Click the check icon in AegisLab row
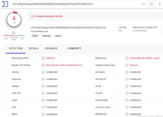The height and width of the screenshot is (117, 163). [43, 79]
